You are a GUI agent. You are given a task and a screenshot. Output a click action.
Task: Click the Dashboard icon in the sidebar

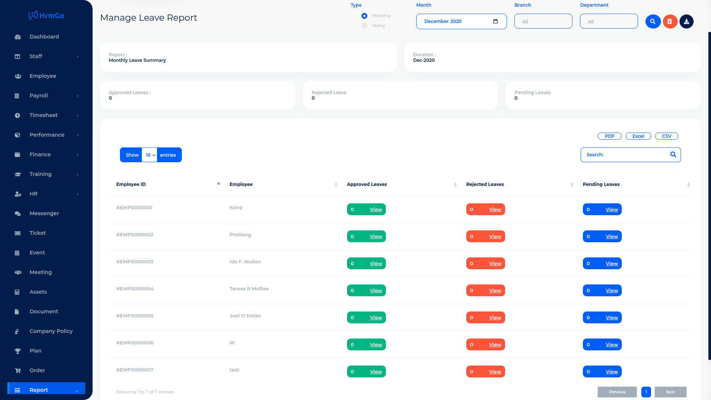click(17, 37)
